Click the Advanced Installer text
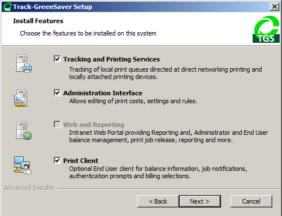The height and width of the screenshot is (216, 282). tap(29, 188)
